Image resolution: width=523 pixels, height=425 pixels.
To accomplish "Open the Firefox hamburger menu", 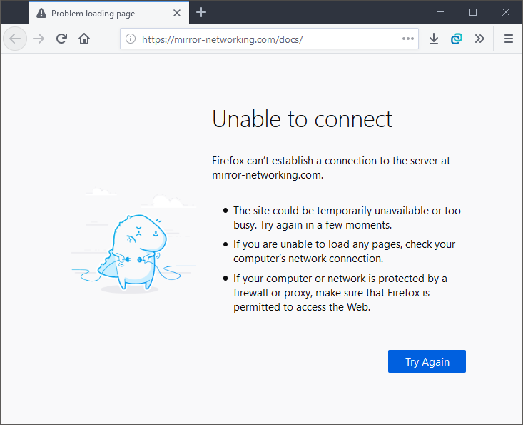I will [x=508, y=39].
